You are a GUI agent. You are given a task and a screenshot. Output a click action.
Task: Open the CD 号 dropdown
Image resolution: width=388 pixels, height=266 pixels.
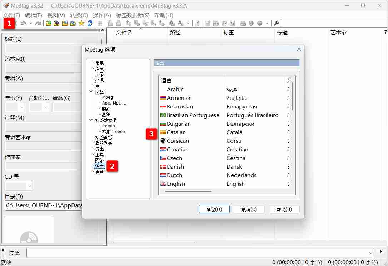[x=29, y=186]
